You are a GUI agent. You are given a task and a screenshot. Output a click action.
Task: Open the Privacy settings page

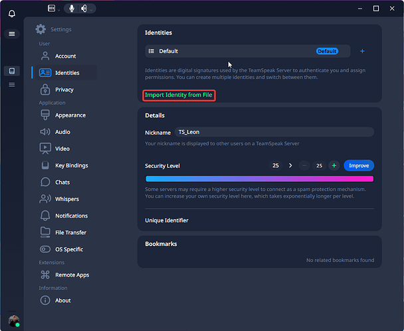(66, 90)
